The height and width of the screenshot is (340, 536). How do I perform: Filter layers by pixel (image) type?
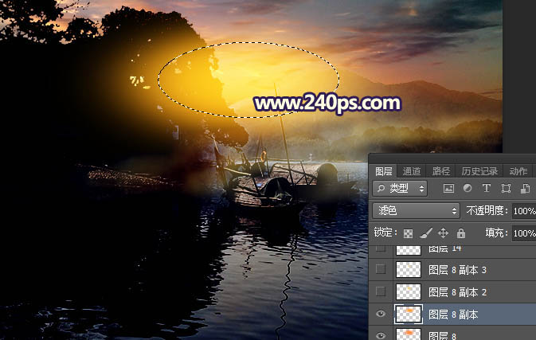pyautogui.click(x=448, y=189)
